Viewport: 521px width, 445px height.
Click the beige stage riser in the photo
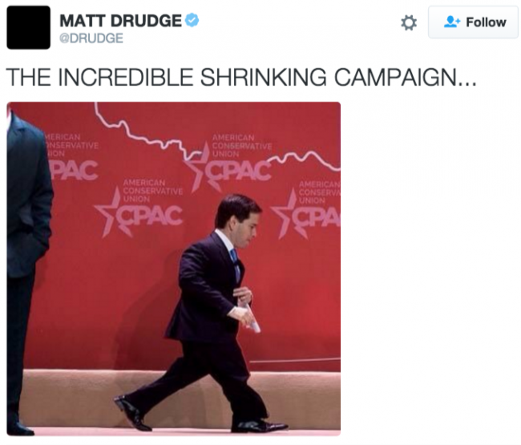[180, 398]
